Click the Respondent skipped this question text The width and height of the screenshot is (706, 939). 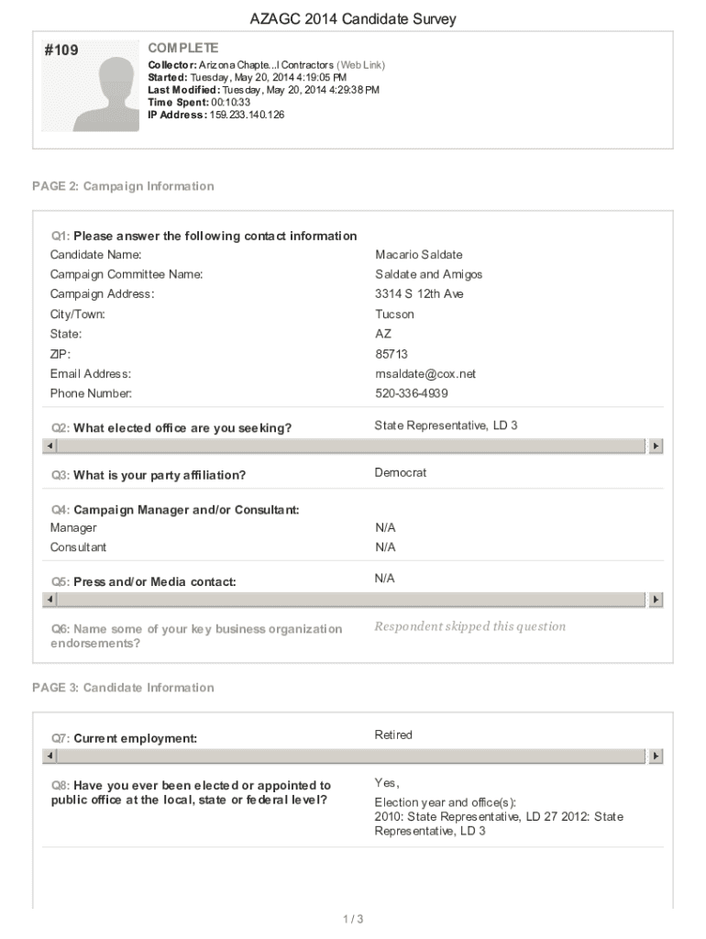[469, 626]
